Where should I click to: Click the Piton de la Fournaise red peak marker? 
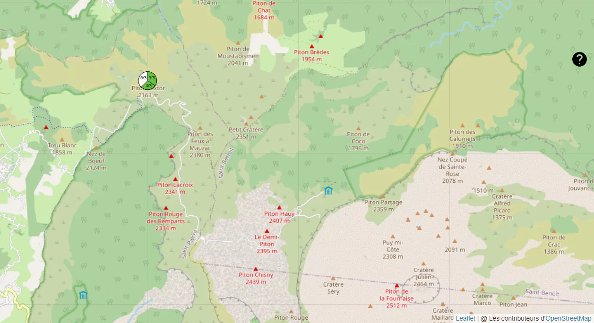(x=397, y=286)
